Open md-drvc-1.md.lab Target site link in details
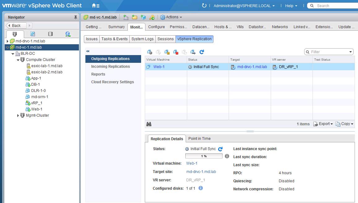Viewport: 358px width, 203px height. 201,171
